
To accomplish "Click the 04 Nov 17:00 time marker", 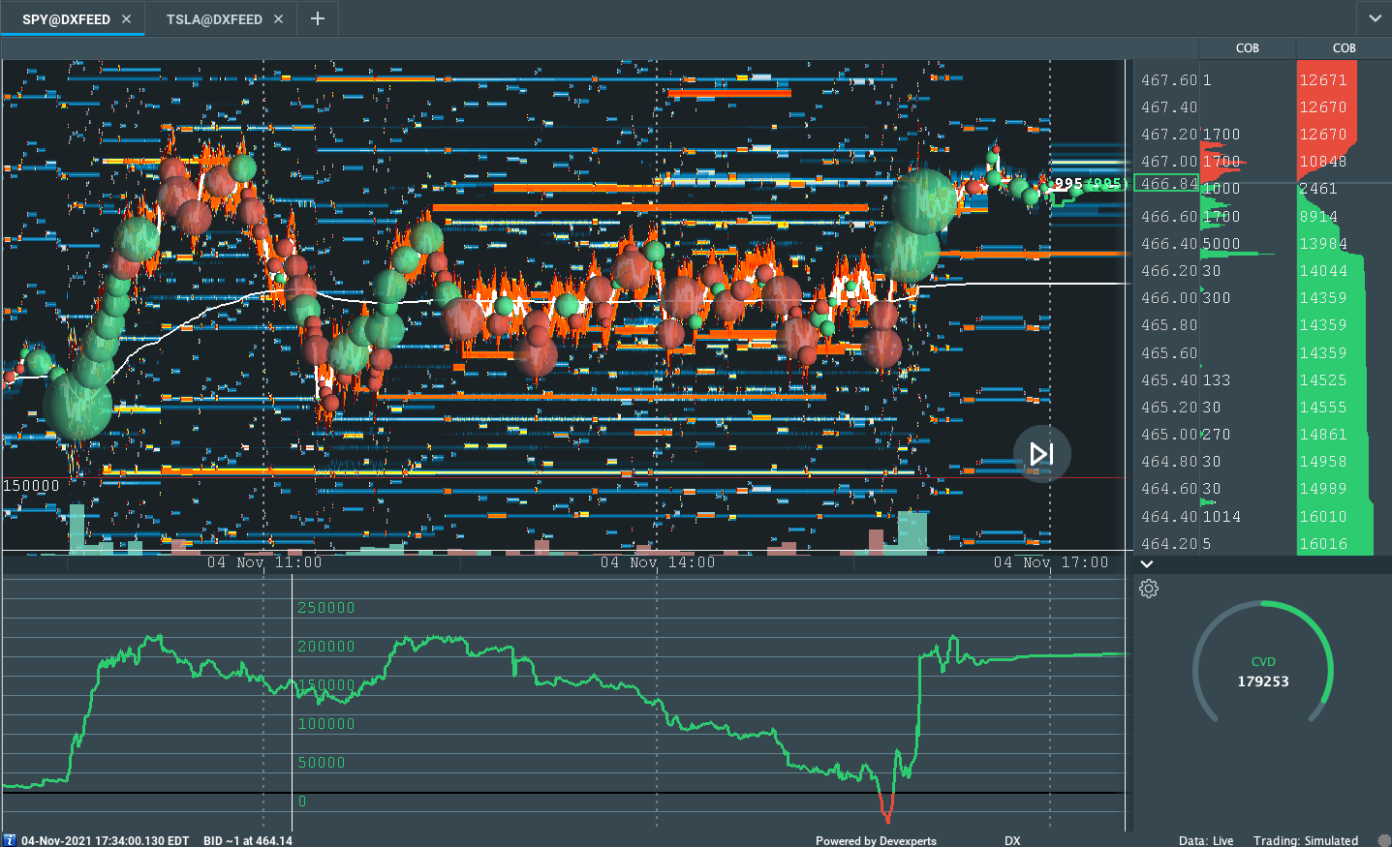I will click(x=1051, y=562).
